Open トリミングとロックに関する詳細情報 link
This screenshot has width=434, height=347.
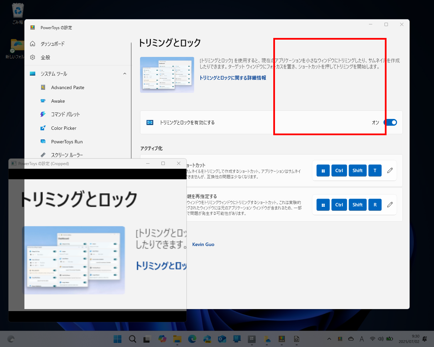pos(233,78)
